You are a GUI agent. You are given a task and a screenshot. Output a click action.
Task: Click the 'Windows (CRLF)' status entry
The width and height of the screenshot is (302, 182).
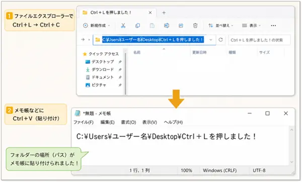tap(220, 170)
